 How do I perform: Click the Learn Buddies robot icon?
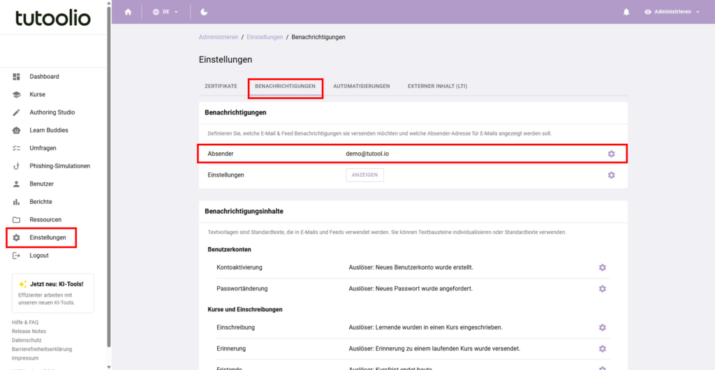coord(17,131)
